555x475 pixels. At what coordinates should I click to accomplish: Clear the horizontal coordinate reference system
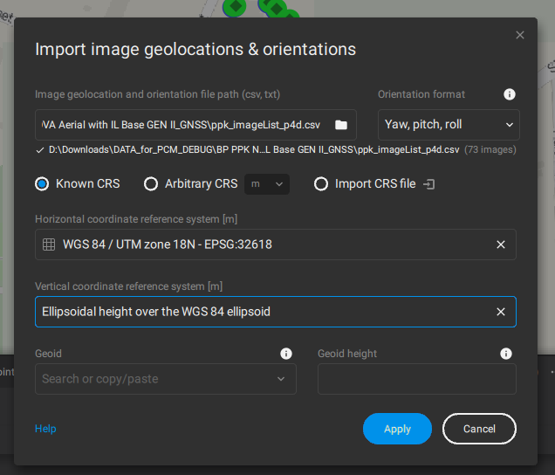(x=501, y=244)
